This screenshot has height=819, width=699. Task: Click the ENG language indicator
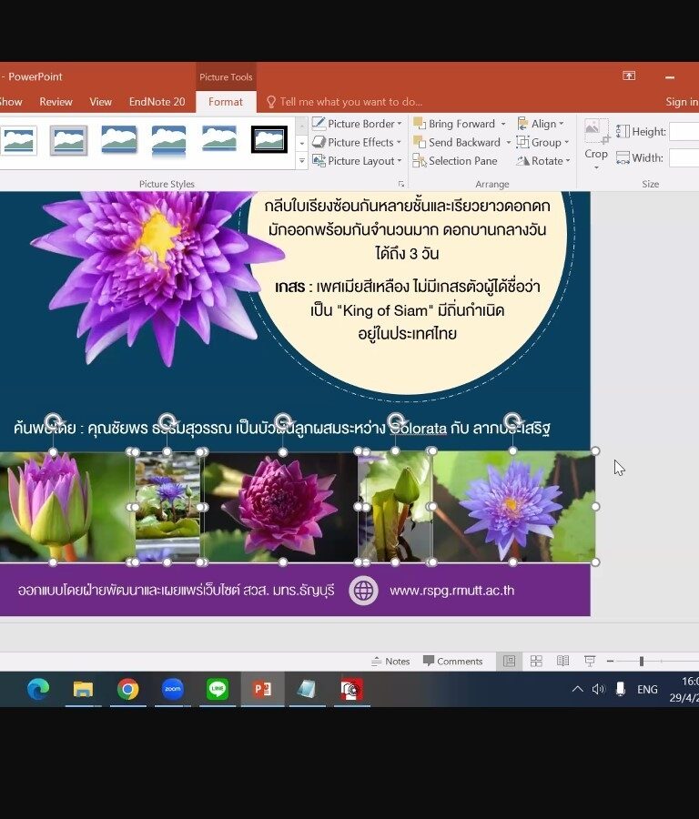tap(647, 690)
